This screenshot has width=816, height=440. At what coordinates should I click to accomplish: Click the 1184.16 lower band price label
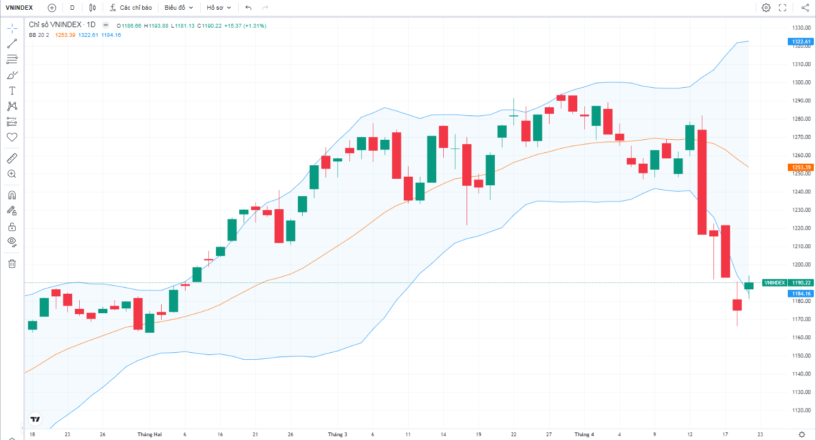click(x=800, y=294)
